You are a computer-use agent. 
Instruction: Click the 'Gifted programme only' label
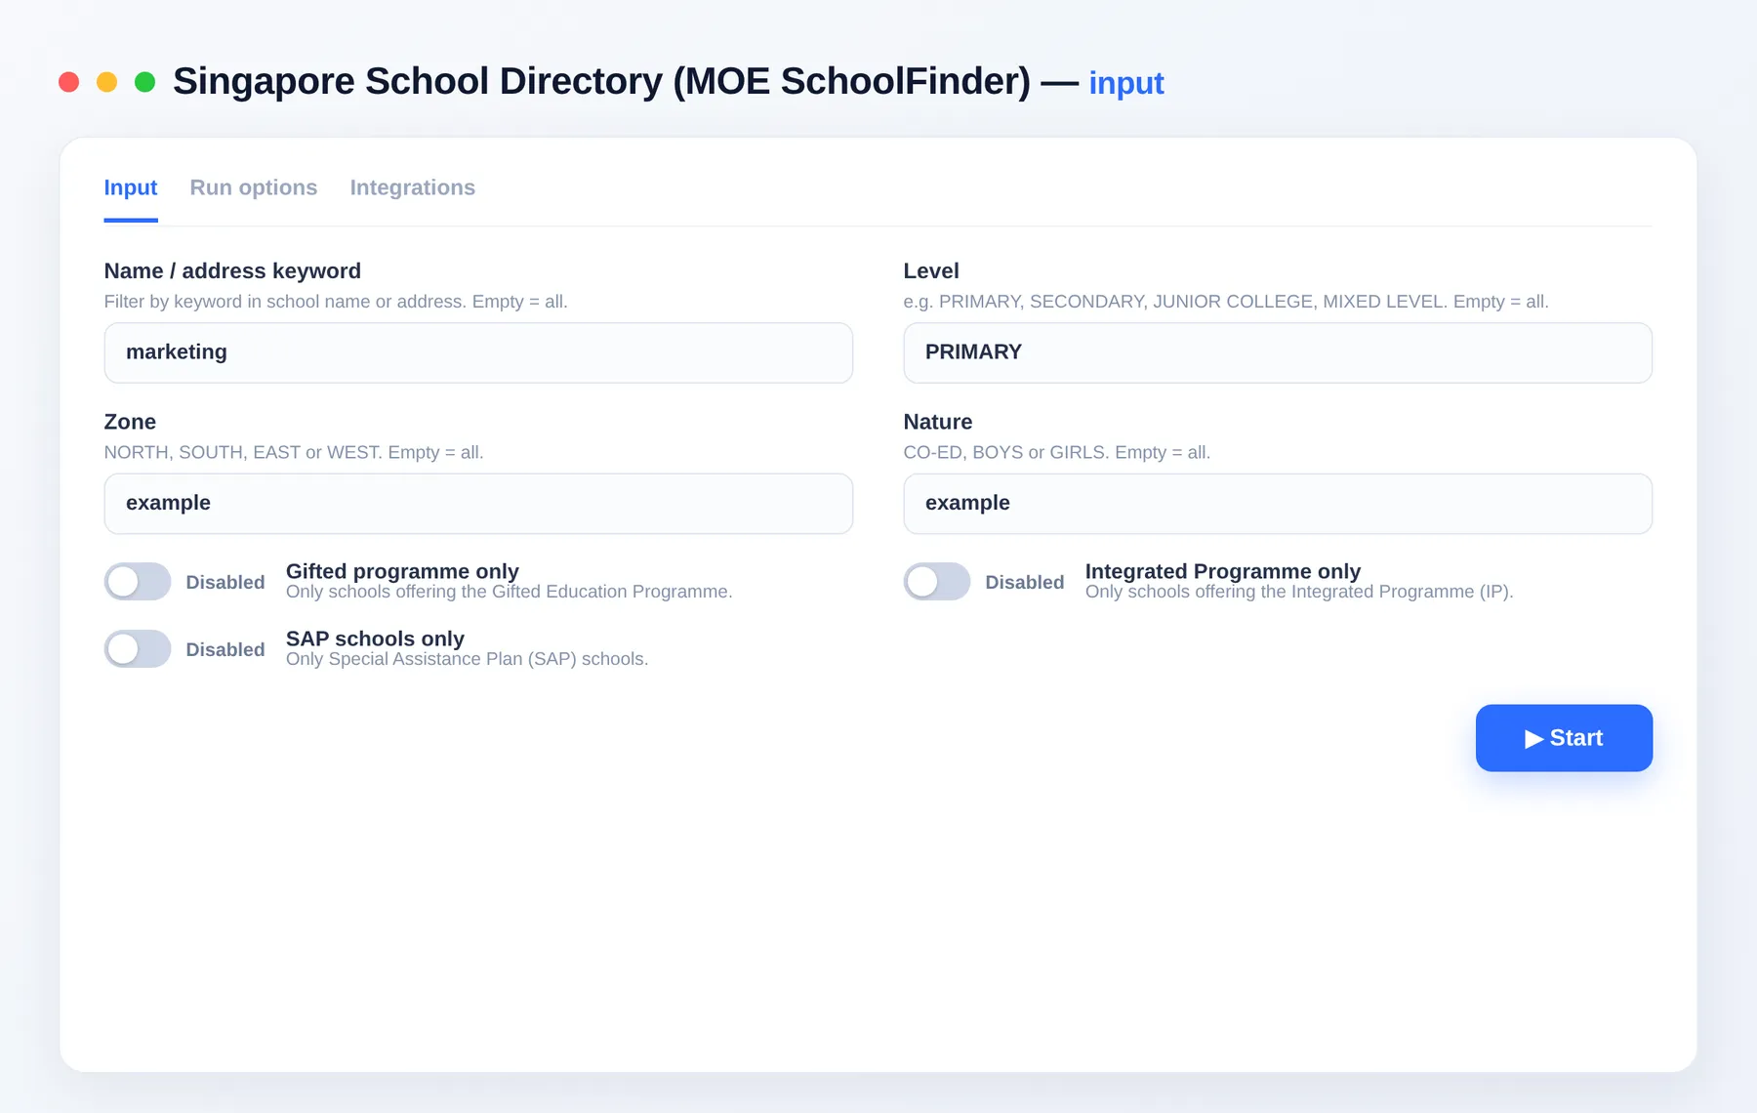tap(402, 571)
